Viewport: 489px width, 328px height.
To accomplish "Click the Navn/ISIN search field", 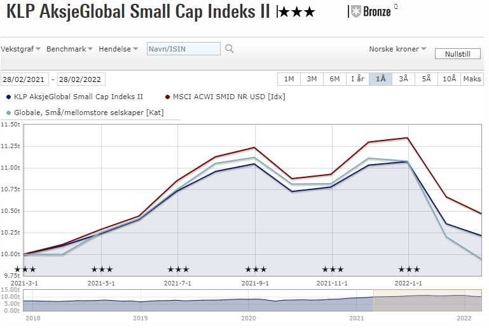I will [x=184, y=49].
